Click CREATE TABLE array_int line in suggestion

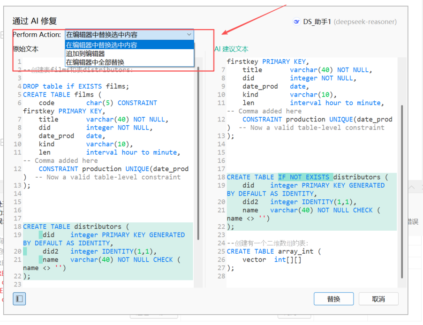[x=274, y=251]
